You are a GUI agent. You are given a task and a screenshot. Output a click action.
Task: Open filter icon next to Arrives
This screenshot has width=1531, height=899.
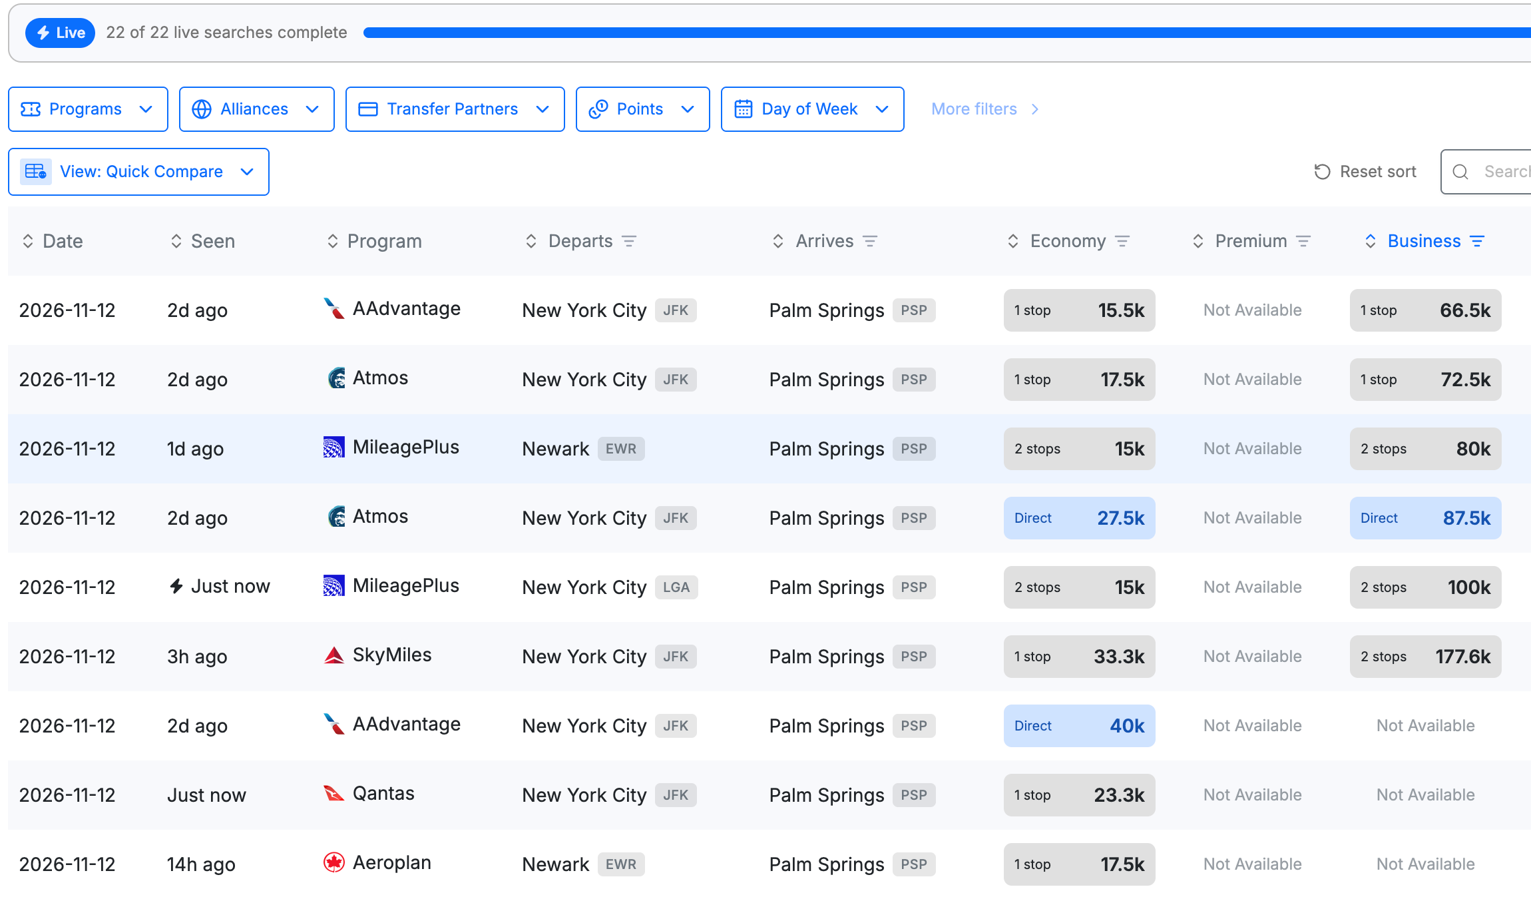[870, 241]
